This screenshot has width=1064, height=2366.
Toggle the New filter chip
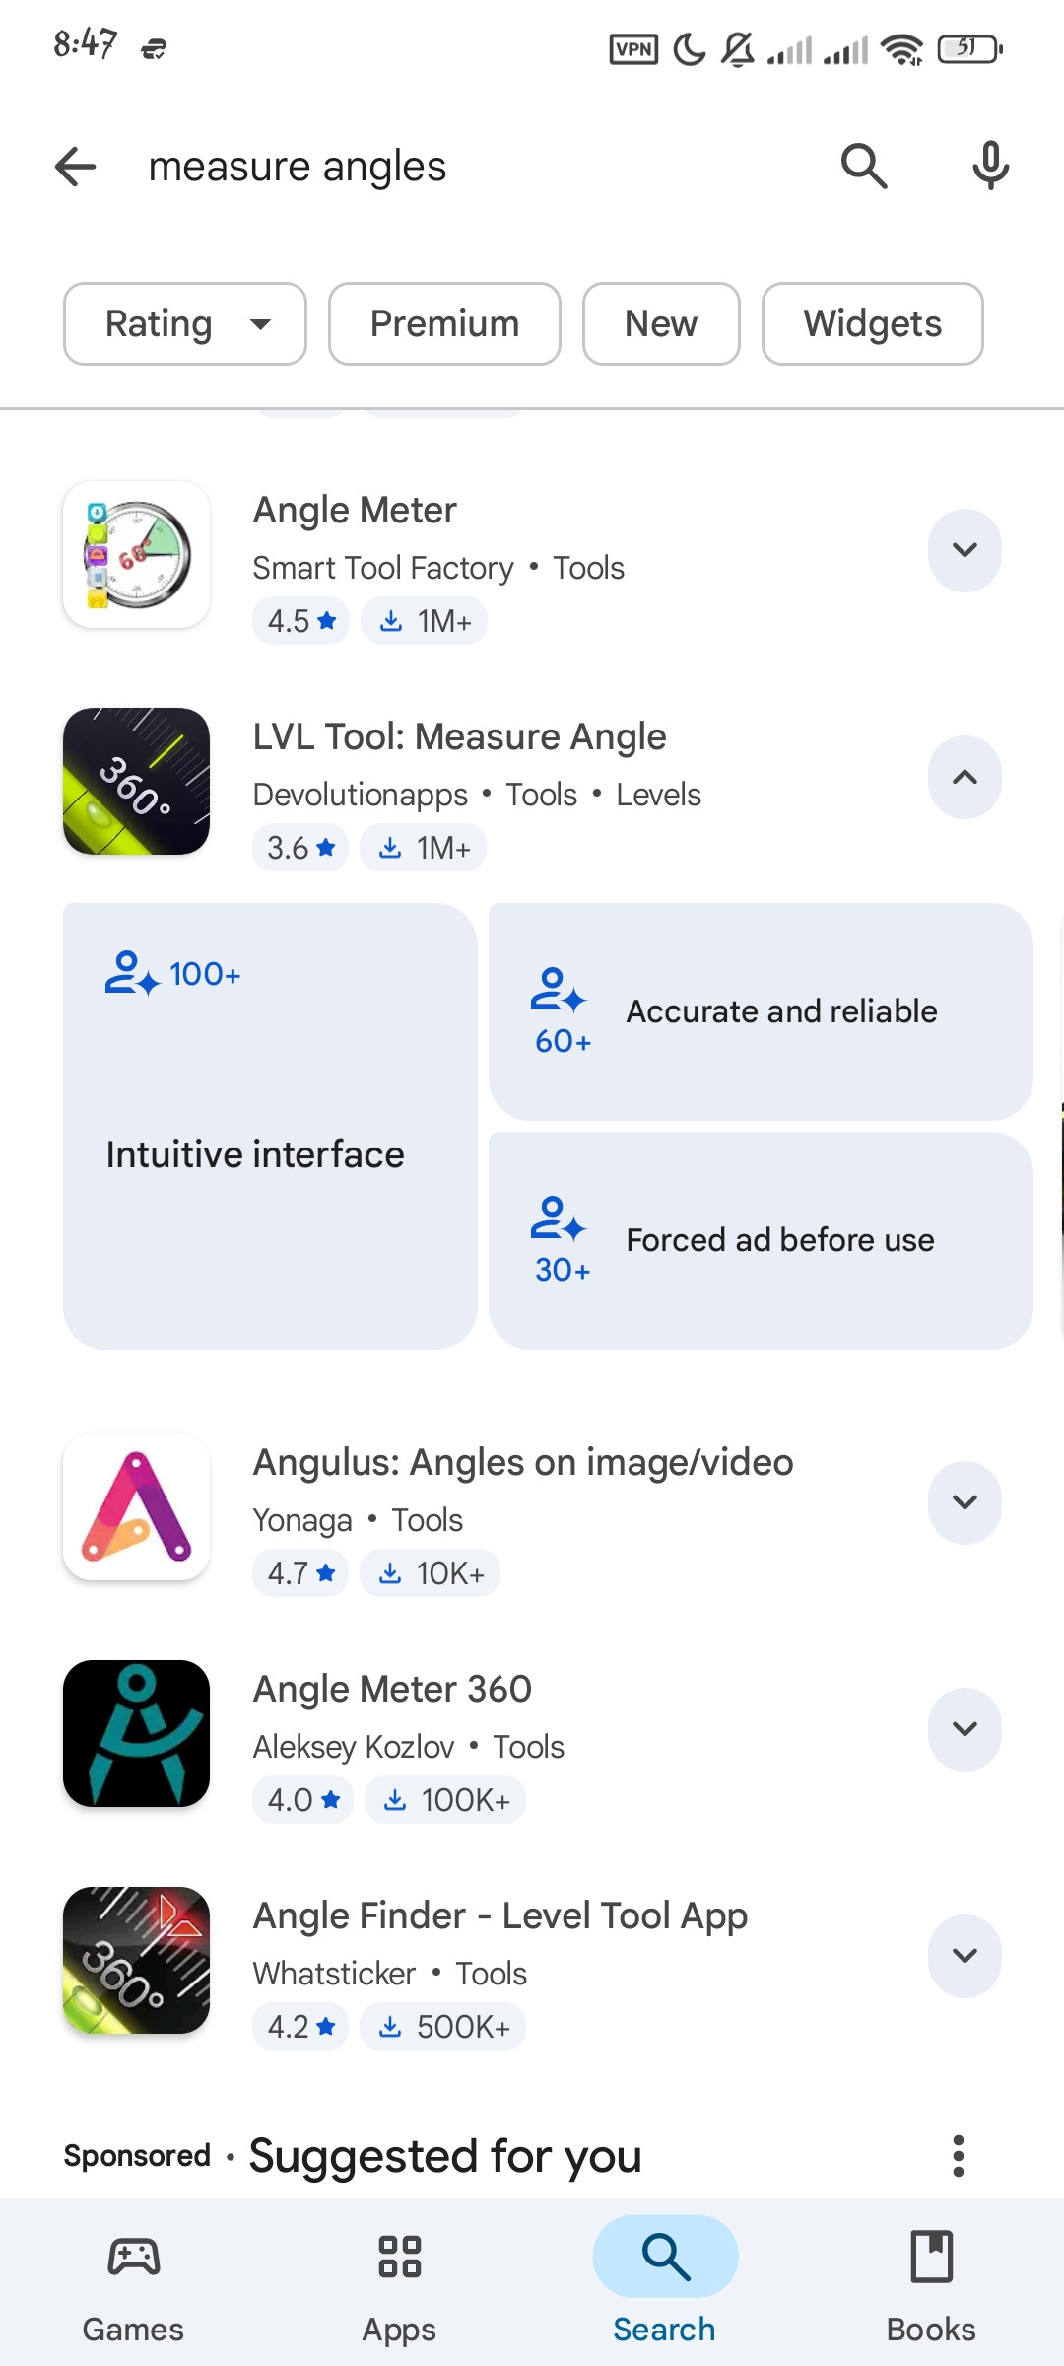pos(661,323)
